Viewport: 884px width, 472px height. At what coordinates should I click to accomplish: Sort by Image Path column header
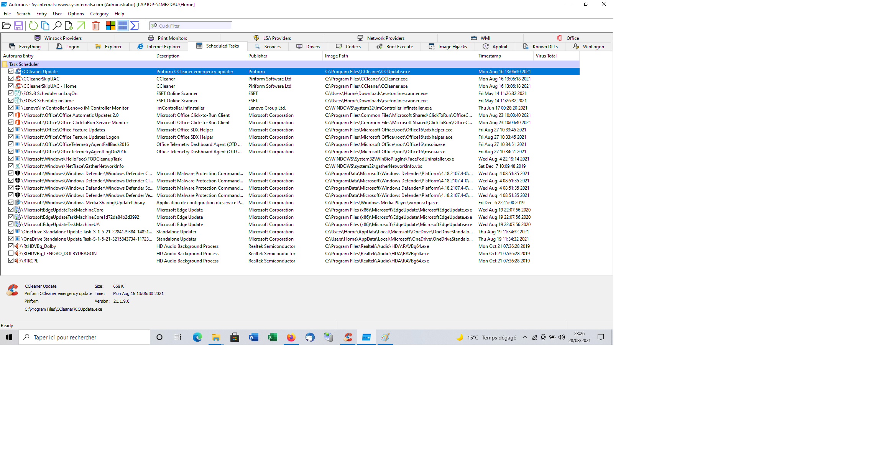[399, 56]
